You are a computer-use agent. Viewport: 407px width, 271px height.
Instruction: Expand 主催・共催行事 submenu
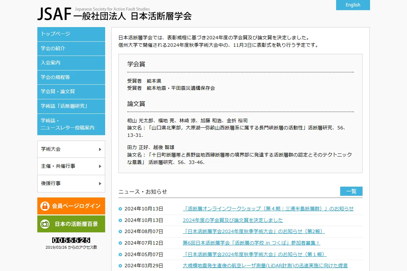(71, 166)
